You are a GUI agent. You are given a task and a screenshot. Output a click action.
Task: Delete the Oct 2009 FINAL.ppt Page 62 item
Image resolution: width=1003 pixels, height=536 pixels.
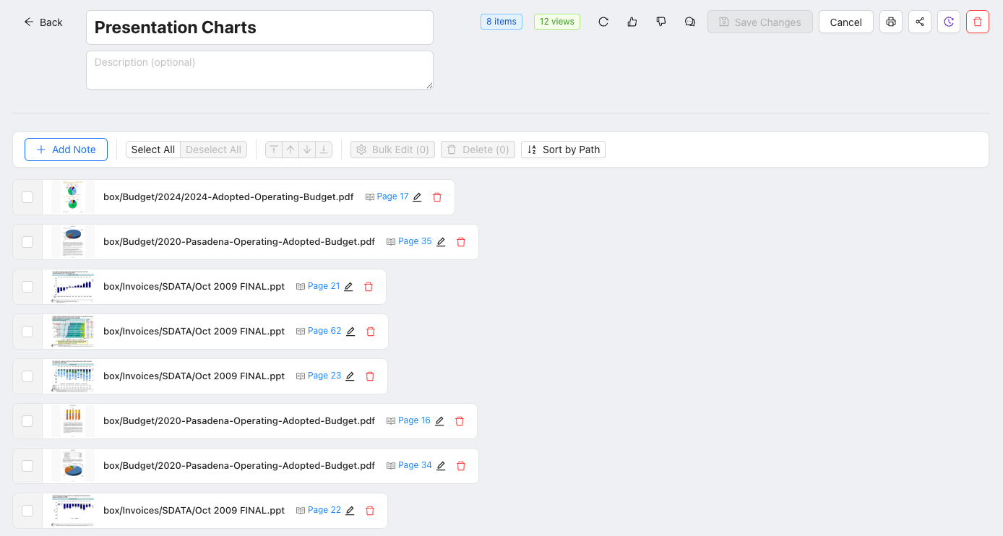pos(371,332)
